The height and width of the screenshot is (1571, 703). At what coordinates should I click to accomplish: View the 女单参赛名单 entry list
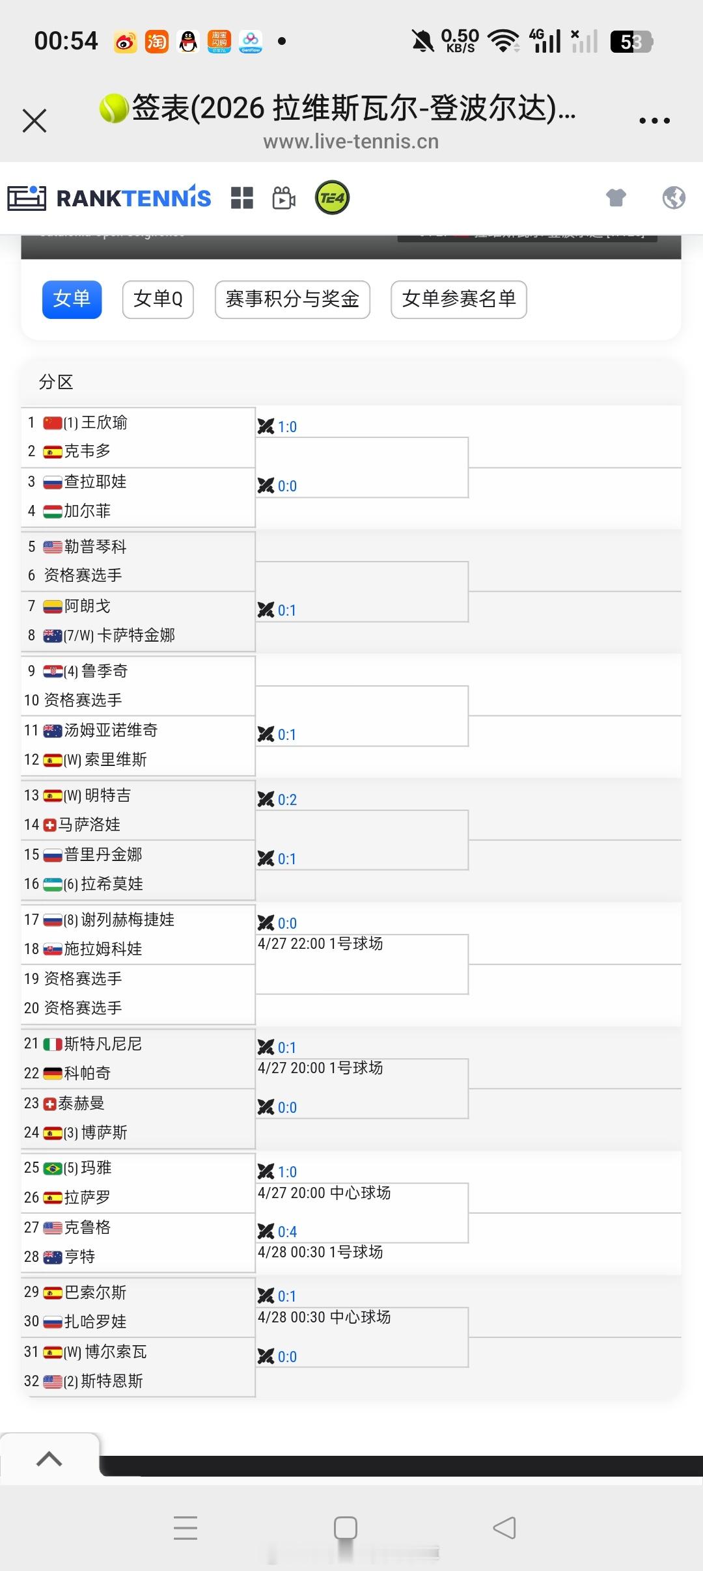tap(458, 299)
